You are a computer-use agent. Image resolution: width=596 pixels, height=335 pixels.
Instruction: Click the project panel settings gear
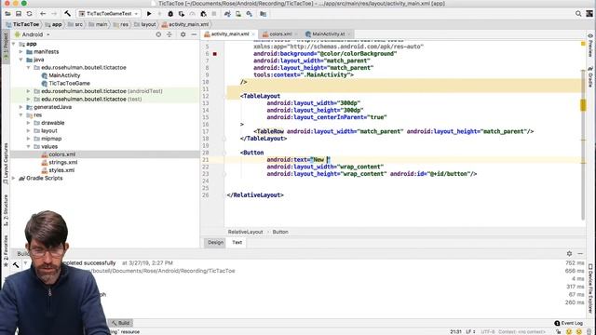(183, 34)
